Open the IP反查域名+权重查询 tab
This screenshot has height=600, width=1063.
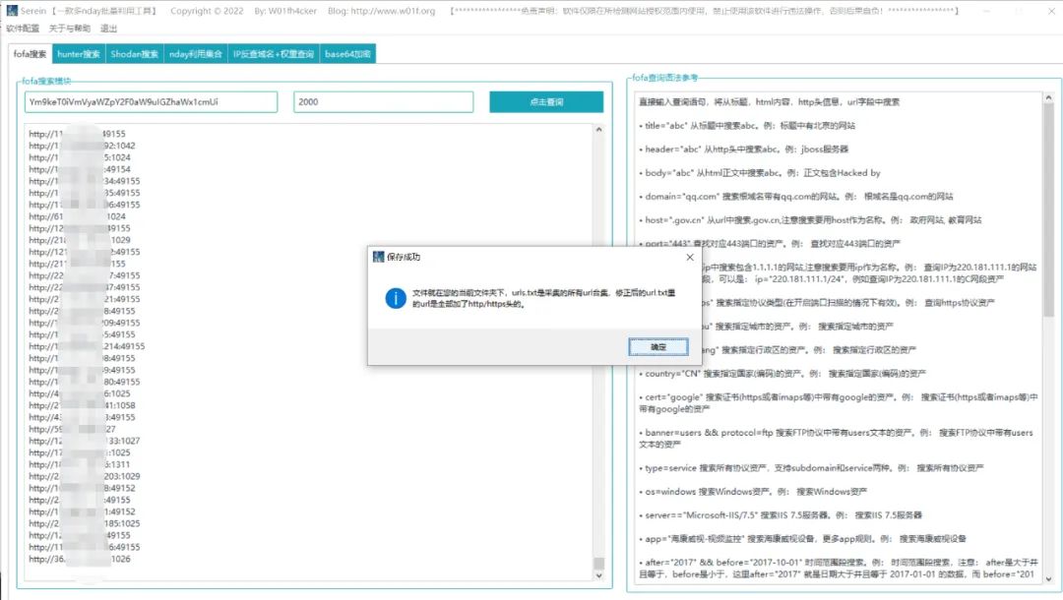click(274, 54)
